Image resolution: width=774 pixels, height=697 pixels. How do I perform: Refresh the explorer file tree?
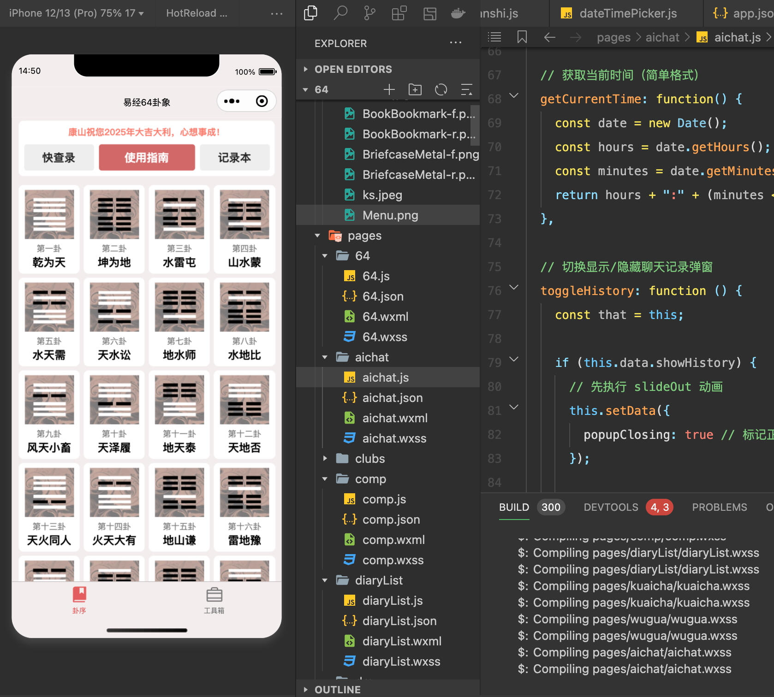[x=441, y=89]
